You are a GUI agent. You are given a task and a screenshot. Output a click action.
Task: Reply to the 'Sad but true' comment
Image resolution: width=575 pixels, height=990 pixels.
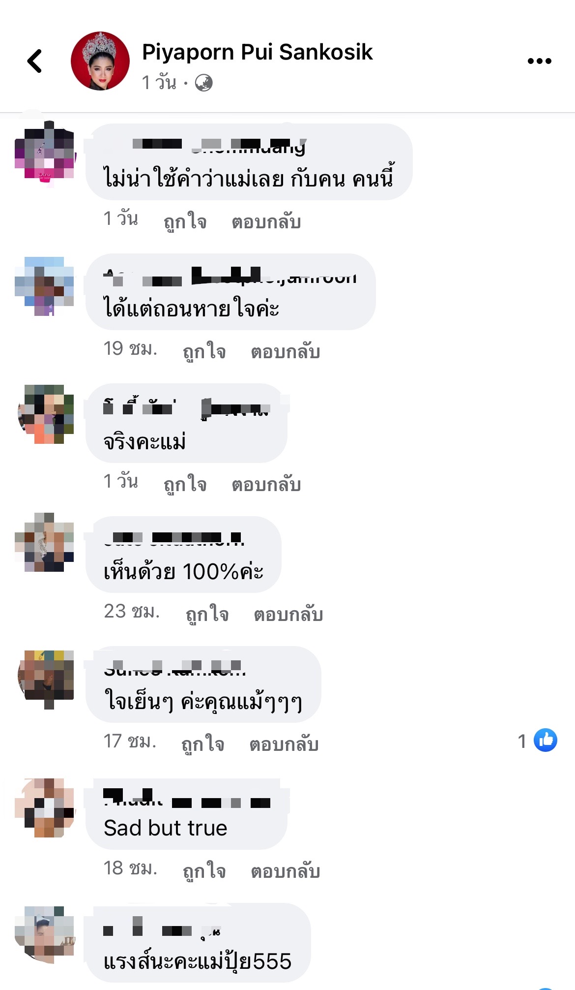click(x=286, y=871)
